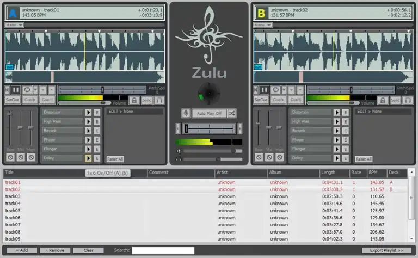Pause playback on Deck A
This screenshot has width=418, height=258.
(x=15, y=90)
